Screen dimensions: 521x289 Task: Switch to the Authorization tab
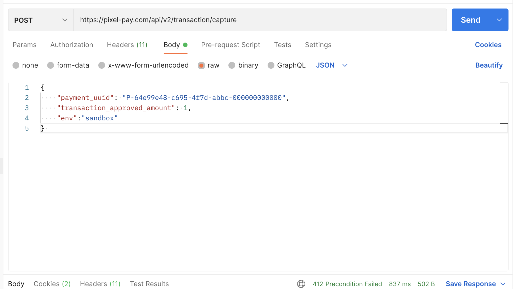(x=72, y=45)
